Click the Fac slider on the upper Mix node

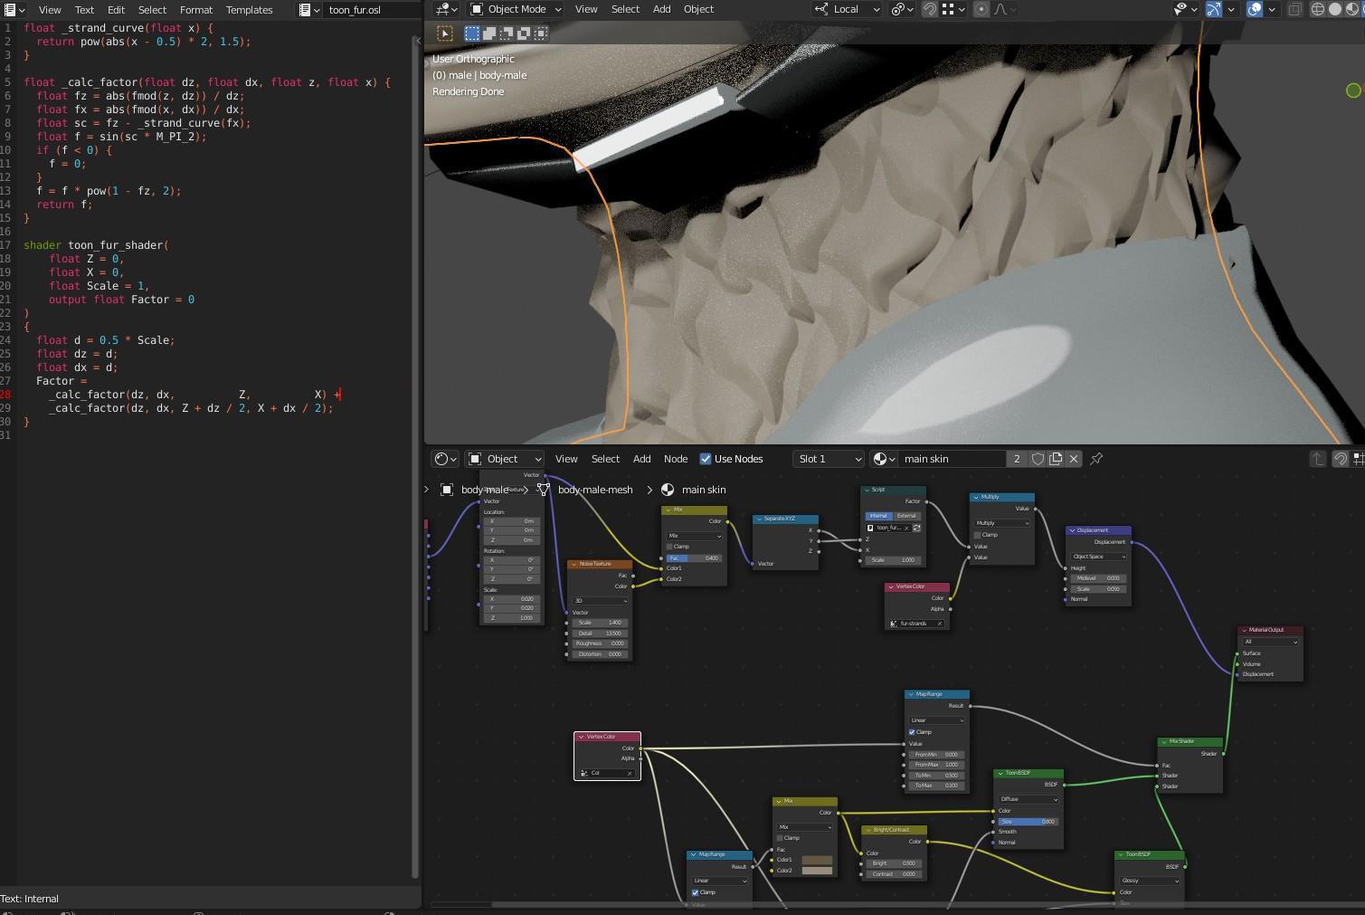pyautogui.click(x=694, y=558)
